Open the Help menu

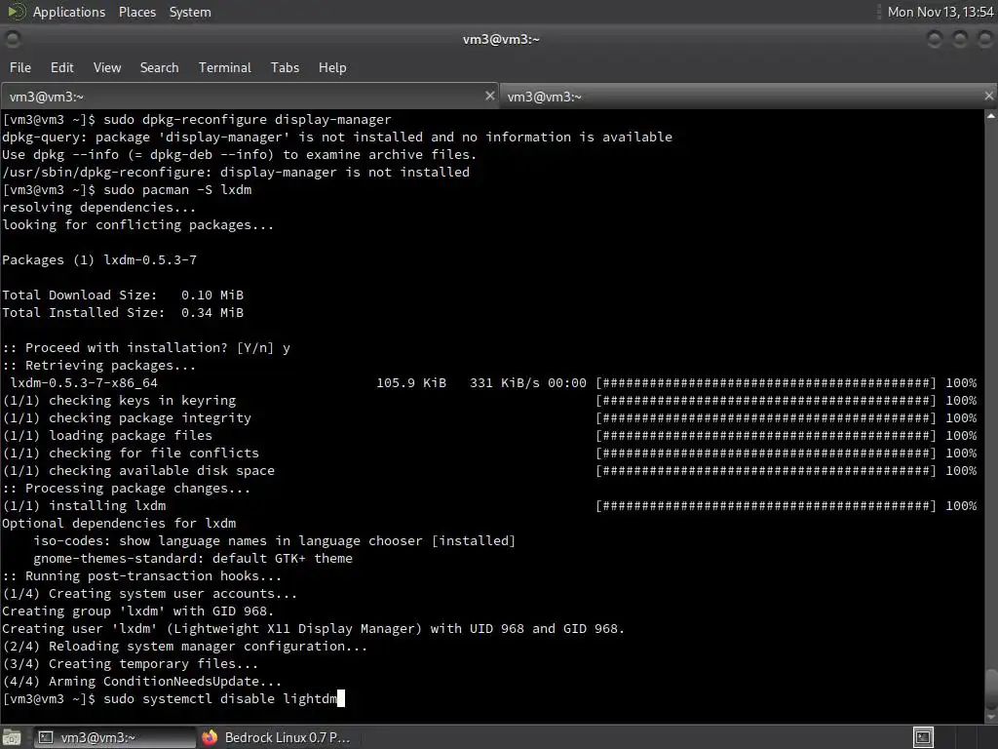(332, 67)
